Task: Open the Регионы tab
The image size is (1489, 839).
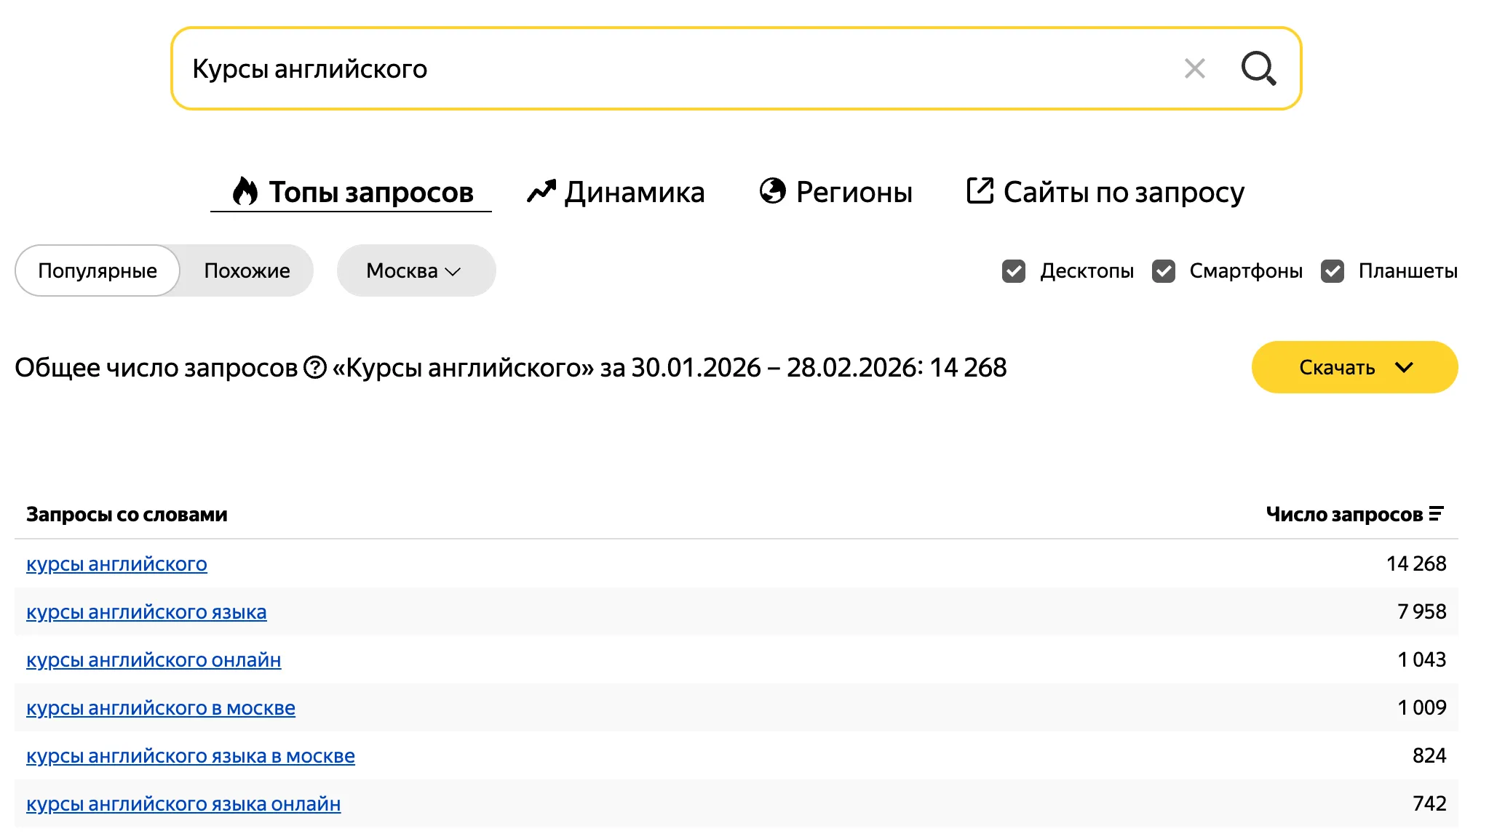Action: (x=835, y=192)
